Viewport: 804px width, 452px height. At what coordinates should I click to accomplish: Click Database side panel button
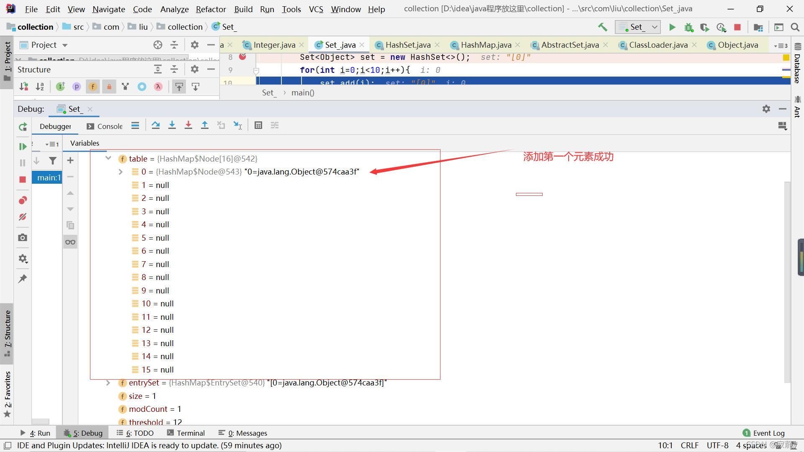[797, 63]
